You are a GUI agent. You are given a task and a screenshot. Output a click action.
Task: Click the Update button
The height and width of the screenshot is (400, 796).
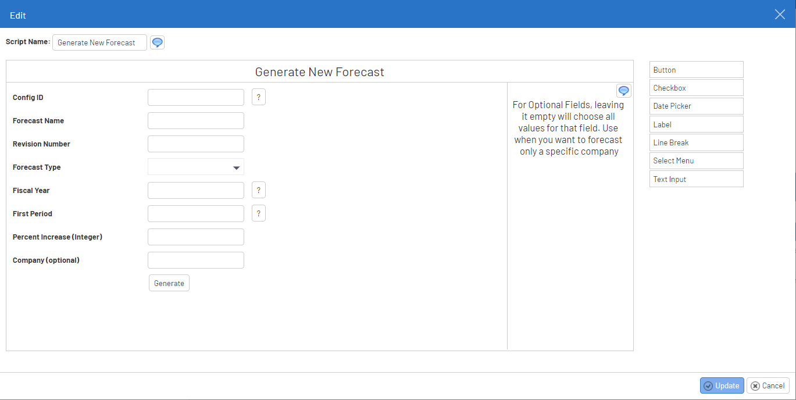click(x=722, y=385)
